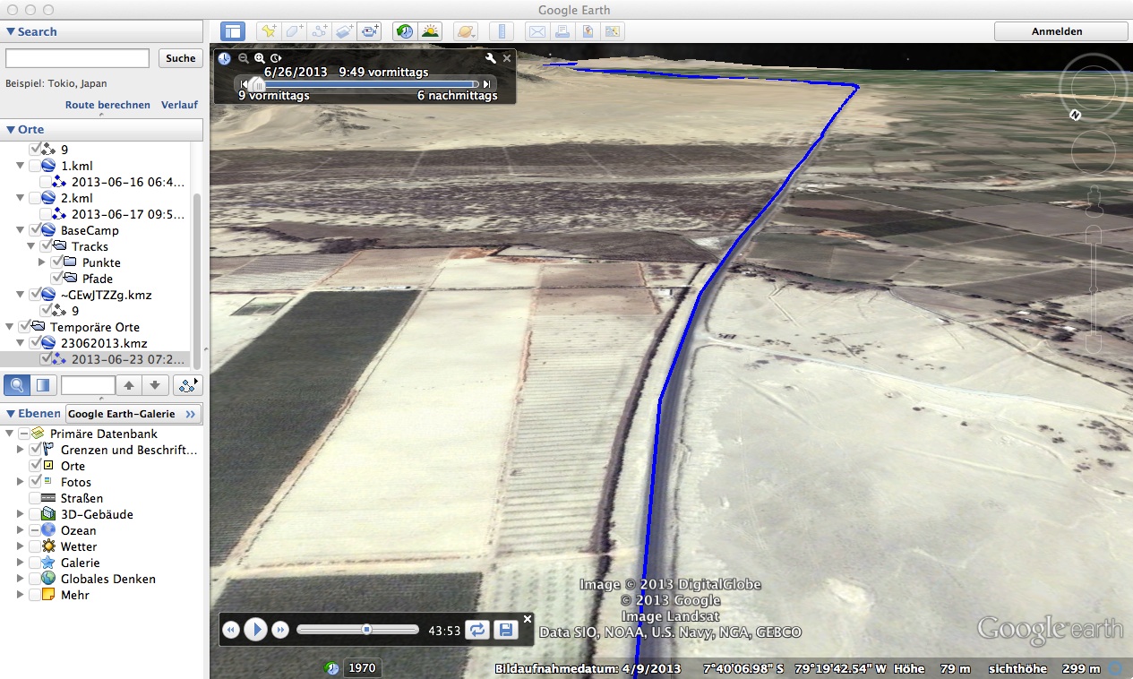Enable the Straßen layer checkbox
Image resolution: width=1133 pixels, height=679 pixels.
click(36, 498)
